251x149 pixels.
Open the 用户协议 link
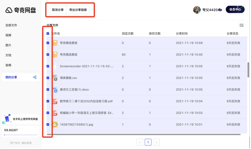pos(15,143)
